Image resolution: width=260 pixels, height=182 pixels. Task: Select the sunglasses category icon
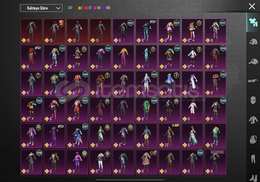[253, 81]
